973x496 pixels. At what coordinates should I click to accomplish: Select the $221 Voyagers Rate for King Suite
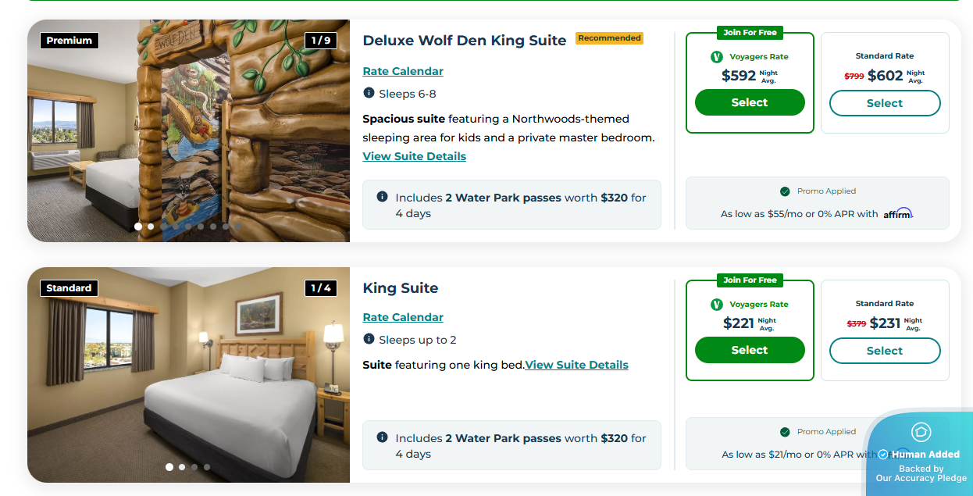pos(749,350)
